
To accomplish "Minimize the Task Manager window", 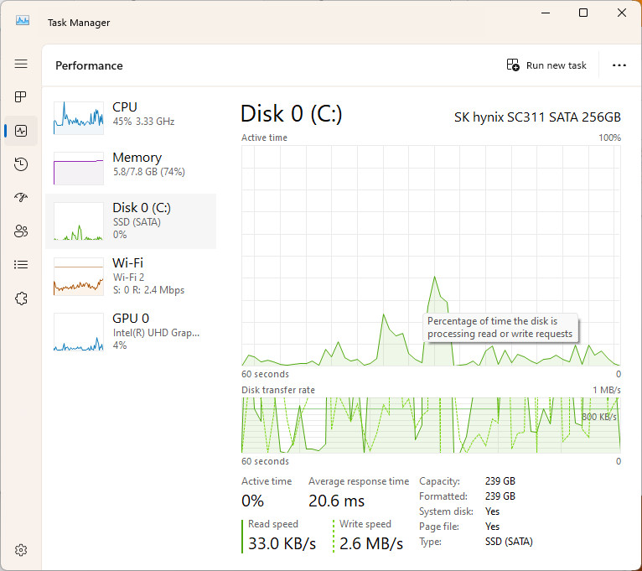I will 546,13.
